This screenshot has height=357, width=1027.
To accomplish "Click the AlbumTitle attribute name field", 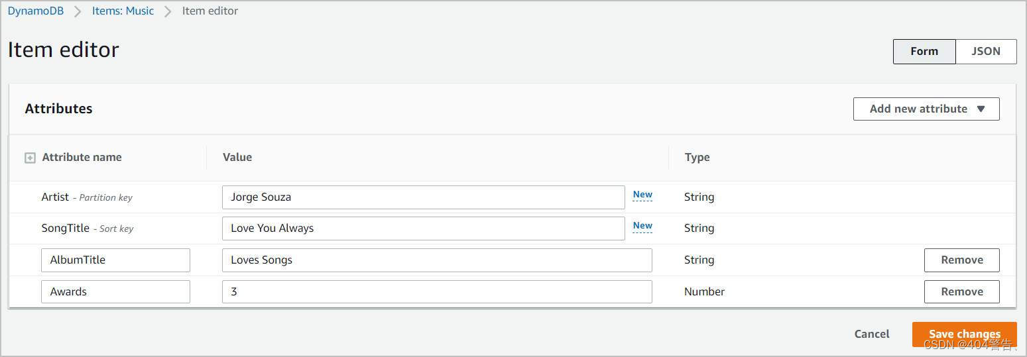I will coord(115,260).
